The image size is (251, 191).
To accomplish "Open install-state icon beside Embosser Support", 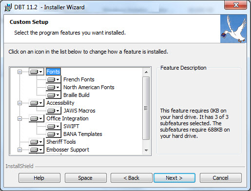I will click(37, 150).
